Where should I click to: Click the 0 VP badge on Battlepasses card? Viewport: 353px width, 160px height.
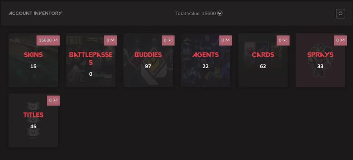(111, 40)
